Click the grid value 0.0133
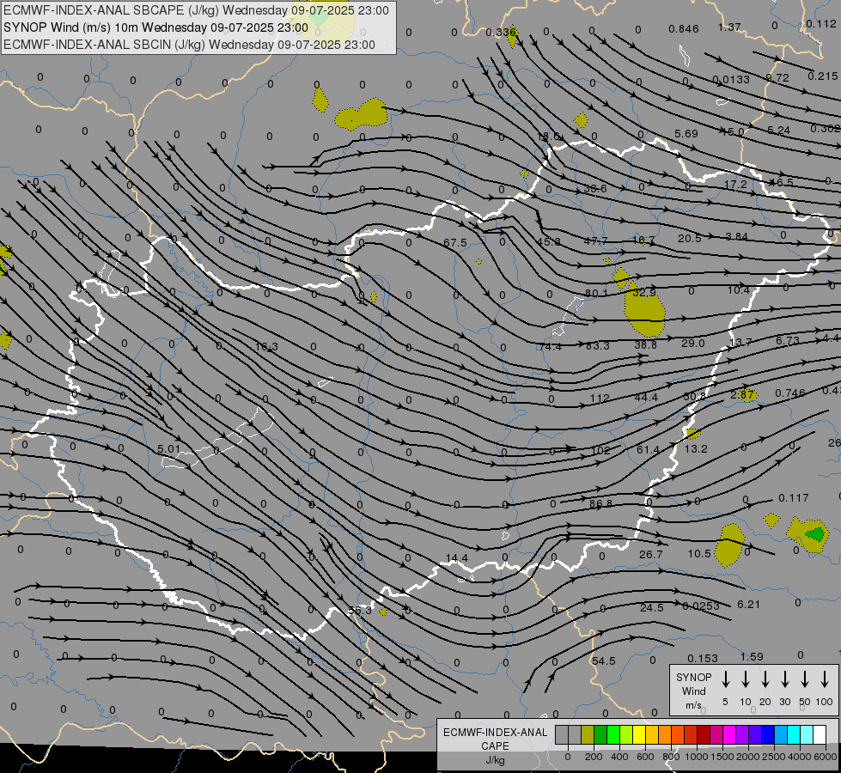This screenshot has width=841, height=773. [732, 79]
